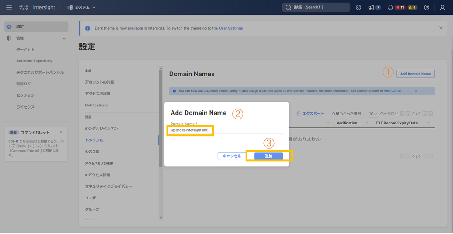This screenshot has height=234, width=453.
Task: Go to last page in bottom pagination
Action: (430, 156)
